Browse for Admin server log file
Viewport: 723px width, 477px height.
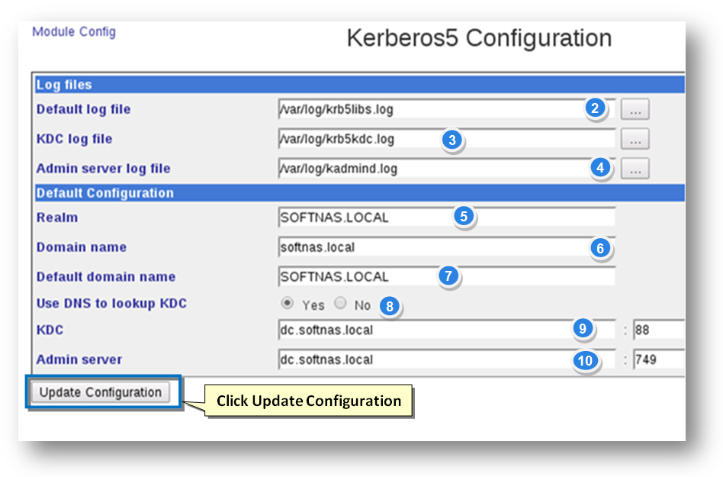pos(635,169)
